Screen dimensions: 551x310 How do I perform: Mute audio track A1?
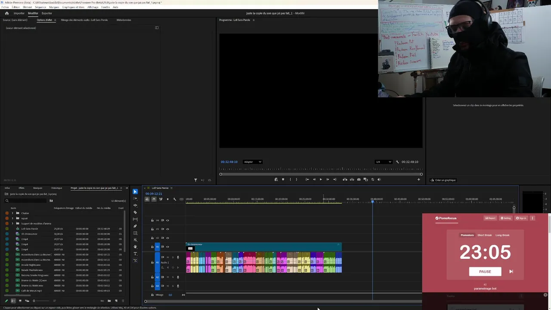pos(167,257)
